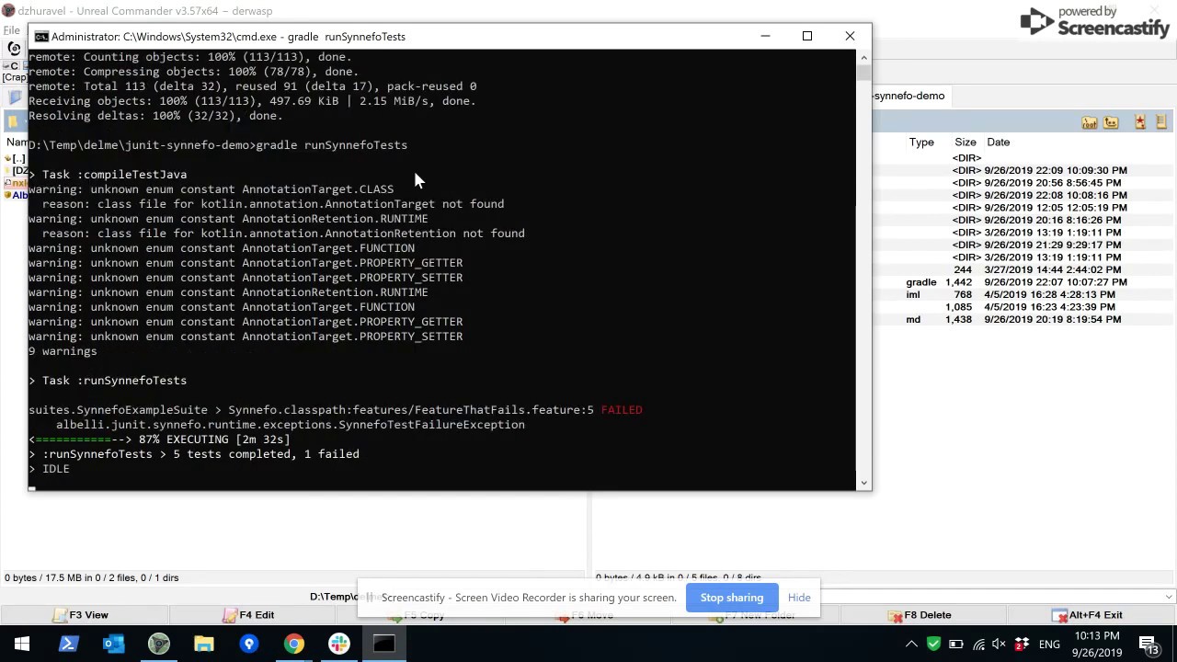
Task: Click the cmd window title bar icon
Action: (x=41, y=37)
